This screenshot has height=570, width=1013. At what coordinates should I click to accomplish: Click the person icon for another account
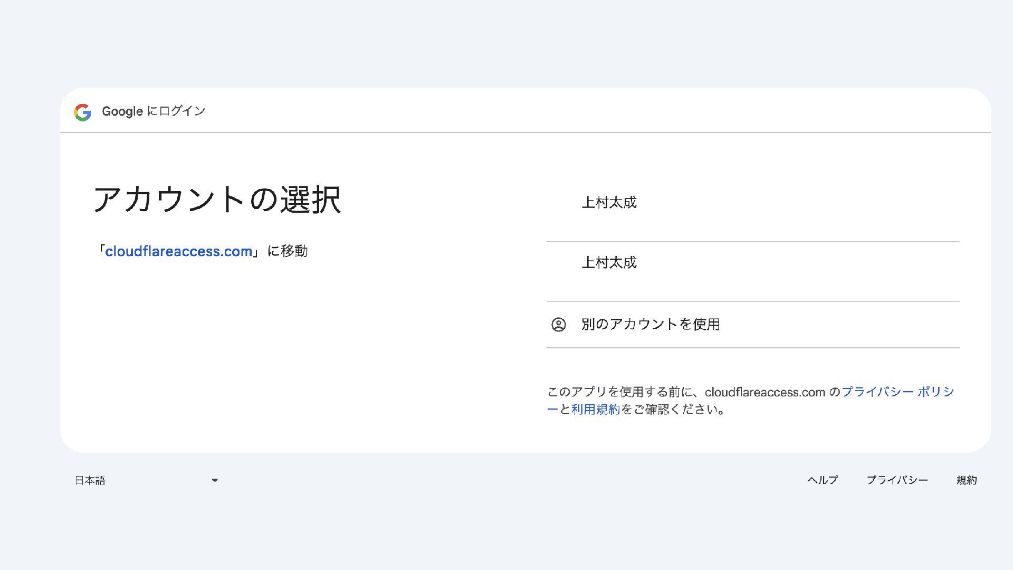[558, 325]
